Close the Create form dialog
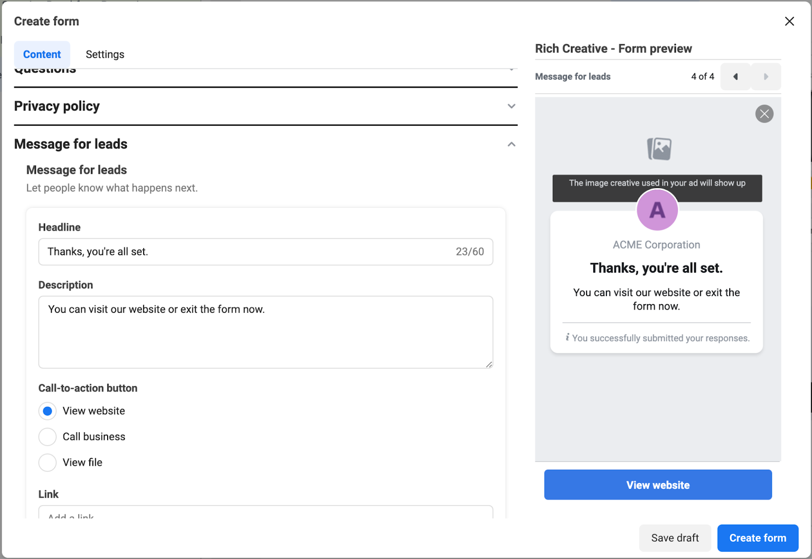812x559 pixels. [789, 21]
